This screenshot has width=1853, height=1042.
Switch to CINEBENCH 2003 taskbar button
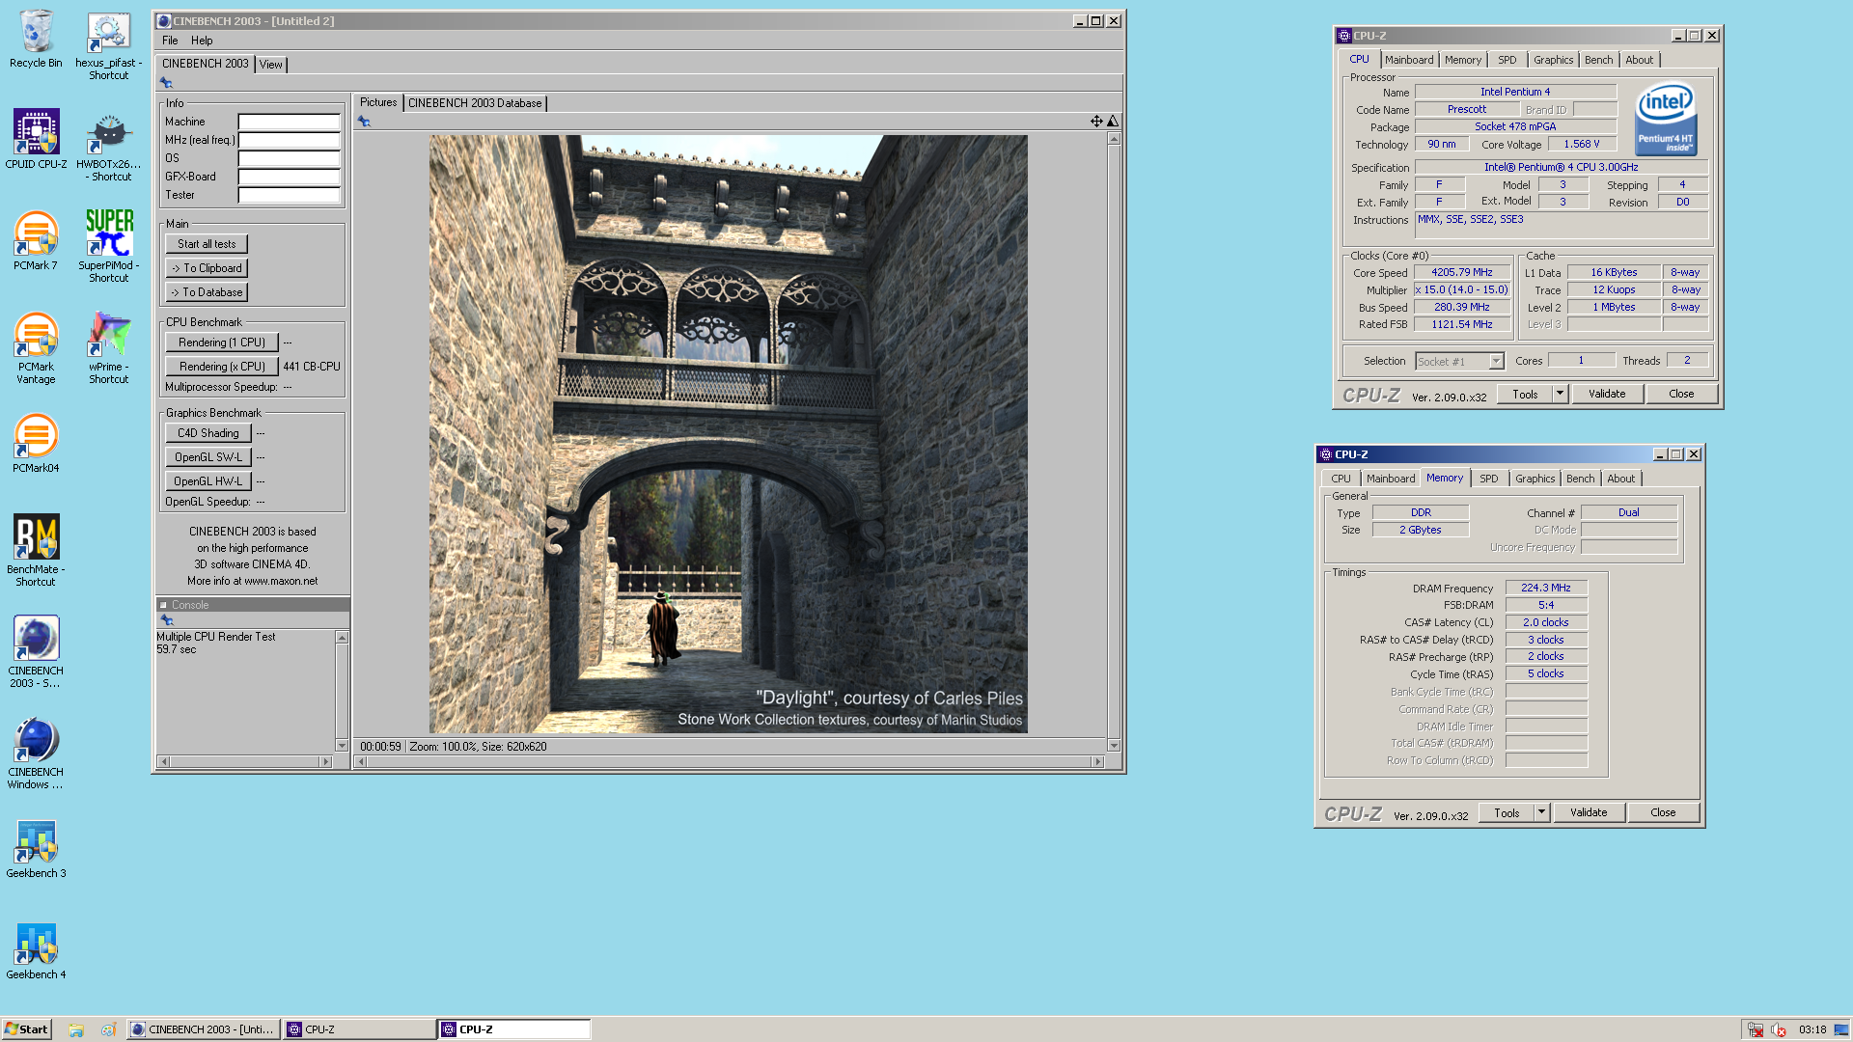tap(204, 1029)
